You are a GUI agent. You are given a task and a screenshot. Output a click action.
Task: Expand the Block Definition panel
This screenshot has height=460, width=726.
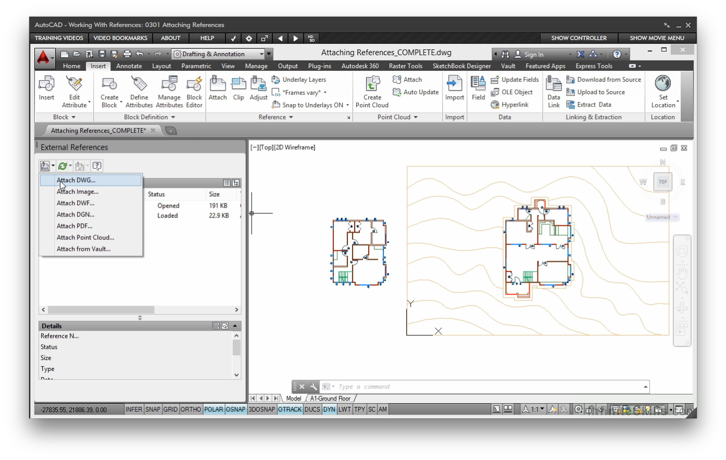click(x=149, y=117)
